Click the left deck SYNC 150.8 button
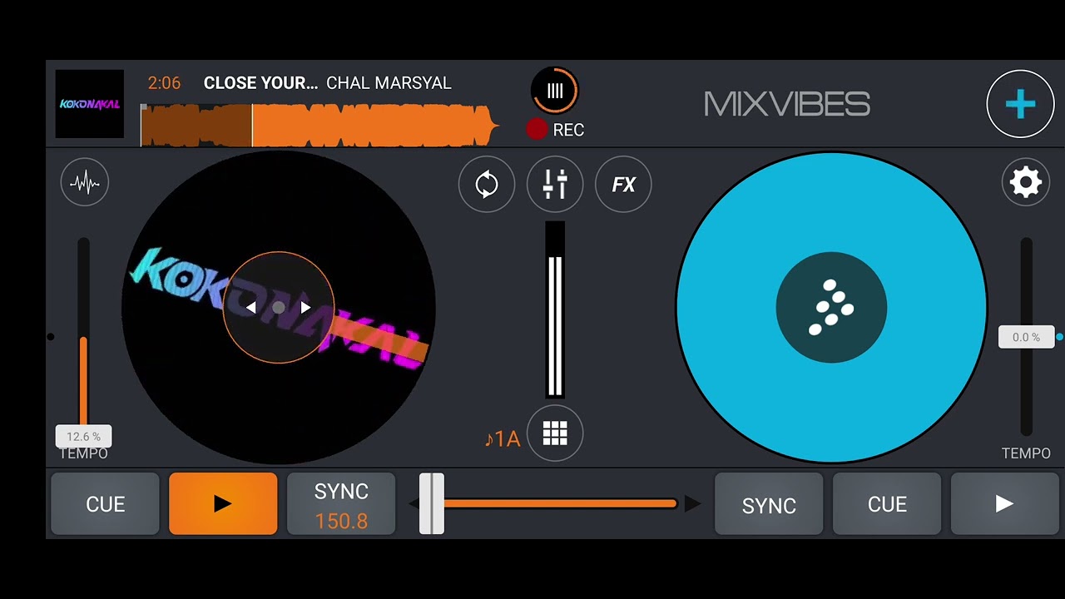The width and height of the screenshot is (1065, 599). coord(341,504)
